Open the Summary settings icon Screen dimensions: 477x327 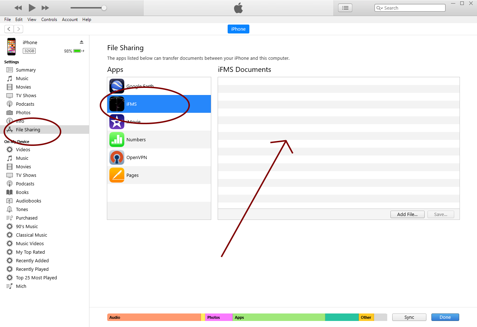(10, 70)
